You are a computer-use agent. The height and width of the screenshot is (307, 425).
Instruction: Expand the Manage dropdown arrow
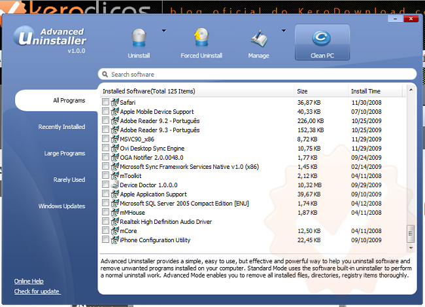pos(284,31)
